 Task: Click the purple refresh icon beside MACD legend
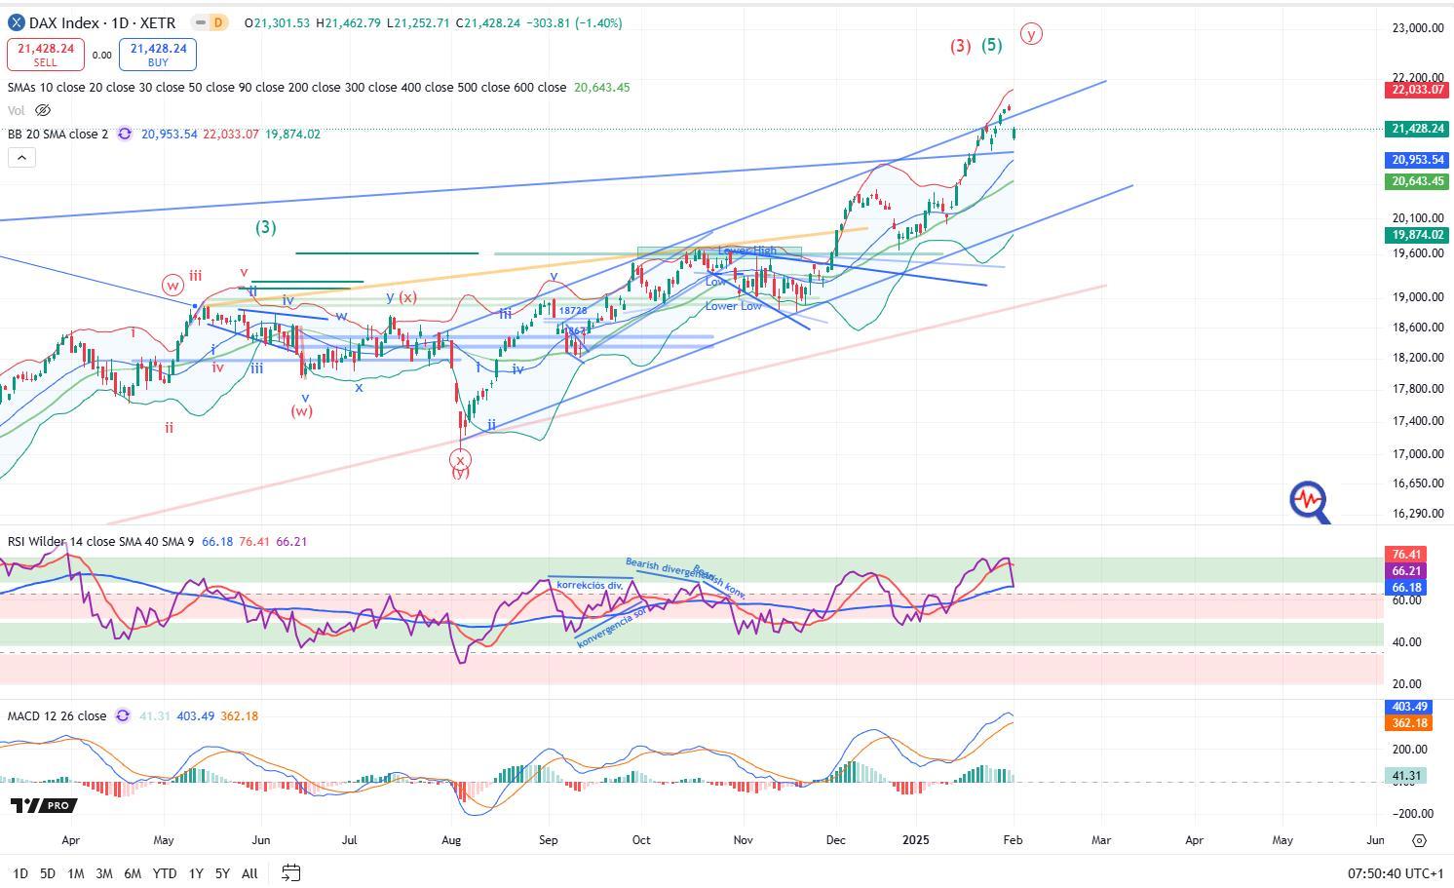[x=122, y=715]
